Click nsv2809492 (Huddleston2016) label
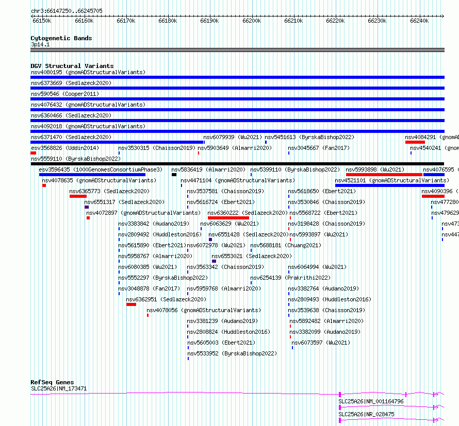This screenshot has height=426, width=459. coord(160,234)
